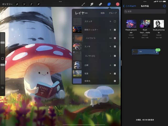Select the Transform arrow tool

(38, 4)
